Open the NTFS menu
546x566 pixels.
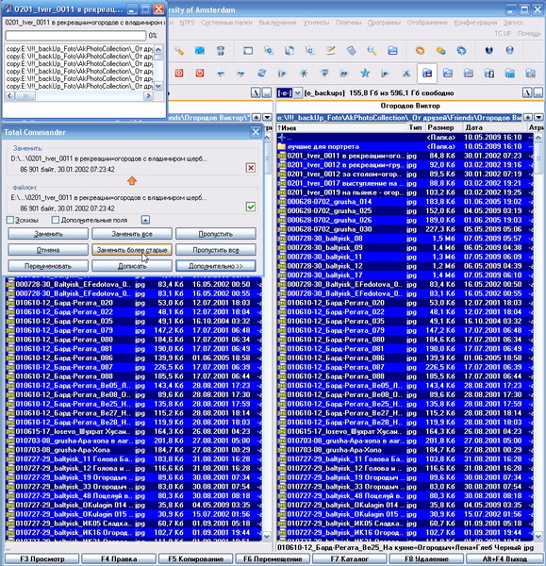pyautogui.click(x=187, y=23)
